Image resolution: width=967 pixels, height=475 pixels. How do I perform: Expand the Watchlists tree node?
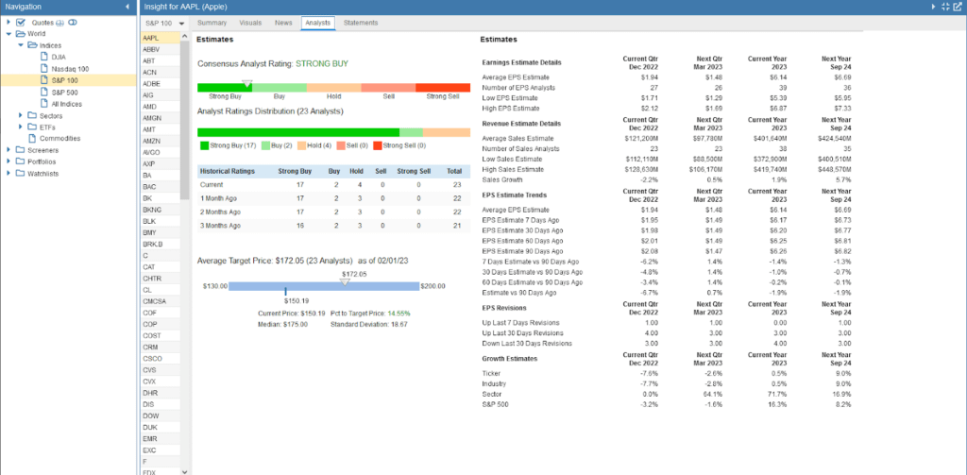(8, 174)
